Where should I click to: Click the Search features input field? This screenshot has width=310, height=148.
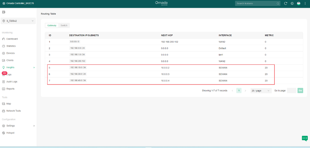pyautogui.click(x=258, y=4)
